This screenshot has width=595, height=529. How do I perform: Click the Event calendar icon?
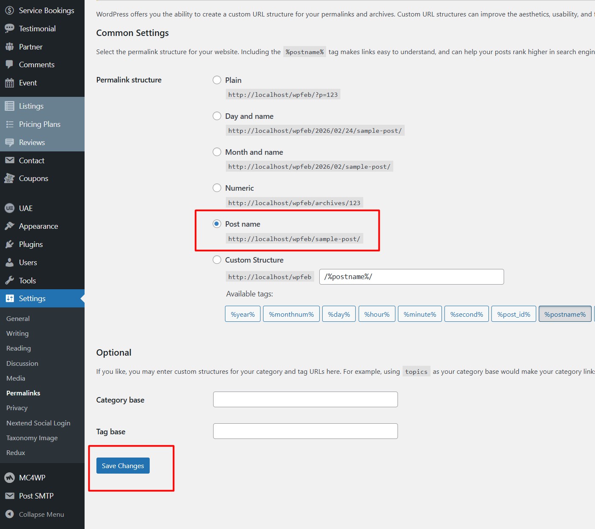tap(9, 83)
